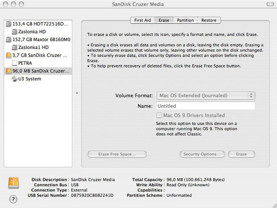This screenshot has height=208, width=277.
Task: Click the U3 System disc icon
Action: 14,79
